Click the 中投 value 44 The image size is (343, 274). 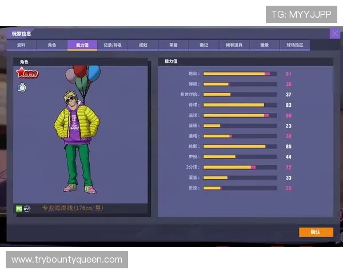[289, 157]
